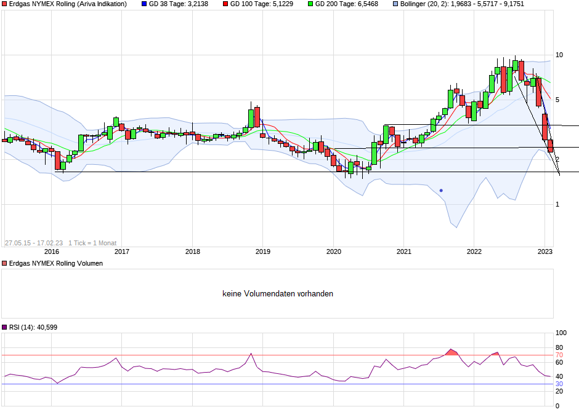Click the 2021 label on the time axis

[x=403, y=252]
